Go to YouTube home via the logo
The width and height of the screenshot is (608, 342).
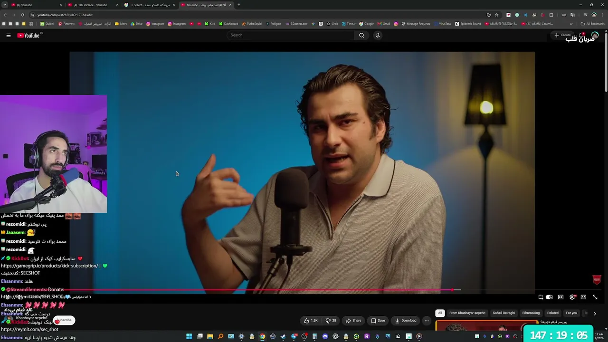(28, 35)
